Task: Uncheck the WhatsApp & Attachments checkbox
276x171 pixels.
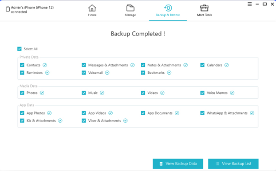Action: click(x=202, y=113)
